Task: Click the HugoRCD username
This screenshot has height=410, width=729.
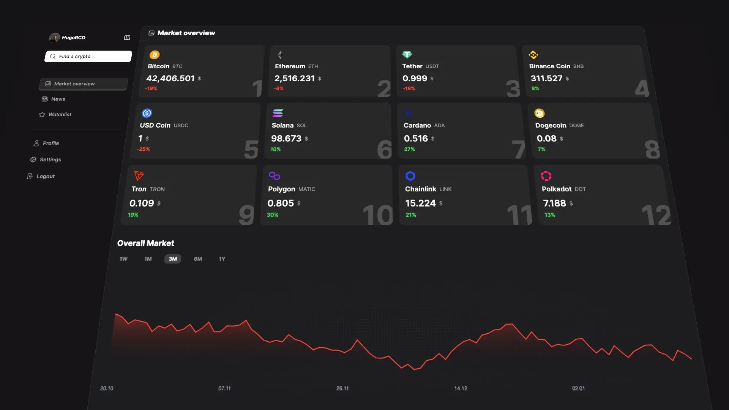Action: tap(74, 38)
